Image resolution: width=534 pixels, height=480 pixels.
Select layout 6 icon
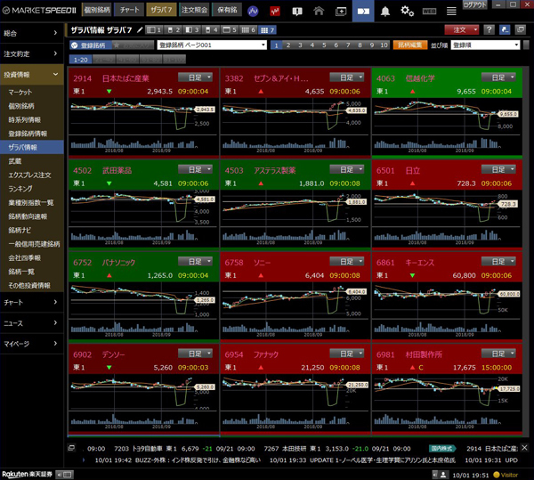click(x=248, y=30)
